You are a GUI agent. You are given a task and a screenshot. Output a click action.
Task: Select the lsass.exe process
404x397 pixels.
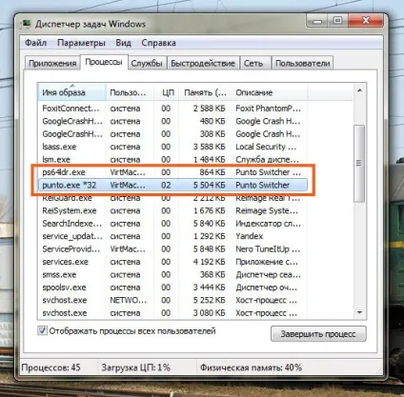172,147
